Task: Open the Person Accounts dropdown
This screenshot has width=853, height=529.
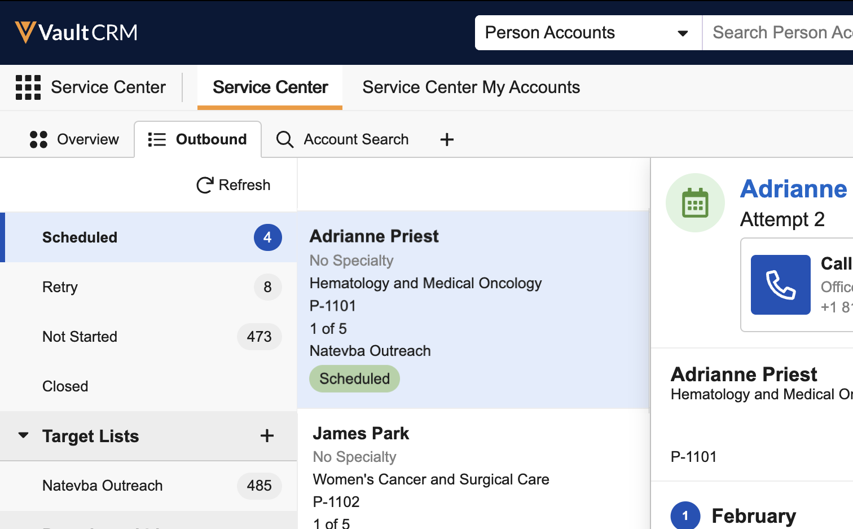Action: point(587,33)
